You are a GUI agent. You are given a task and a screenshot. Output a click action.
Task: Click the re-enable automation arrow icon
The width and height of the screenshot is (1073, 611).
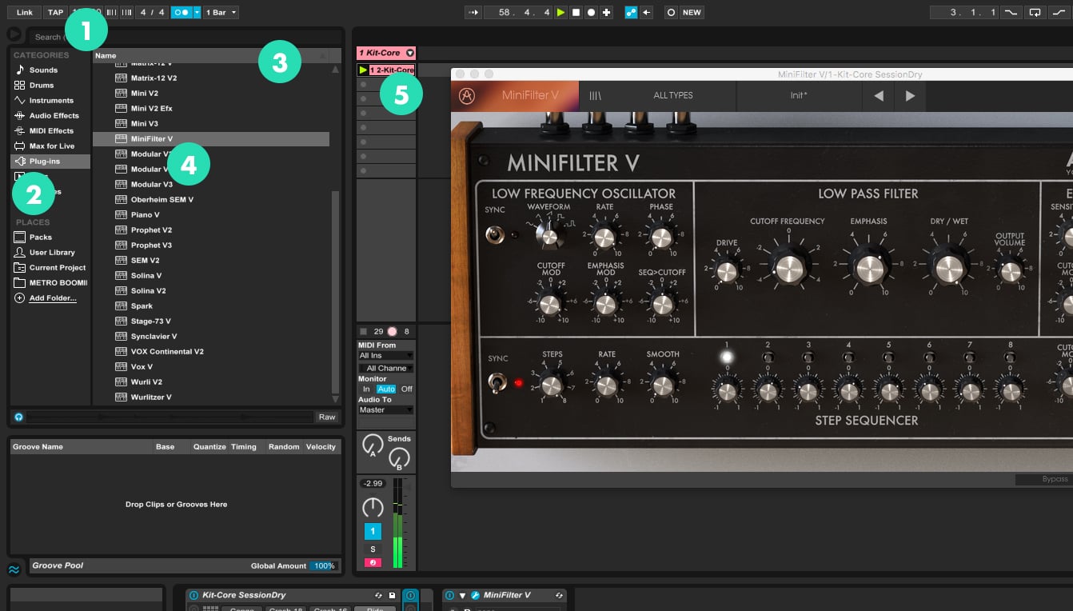(x=647, y=13)
